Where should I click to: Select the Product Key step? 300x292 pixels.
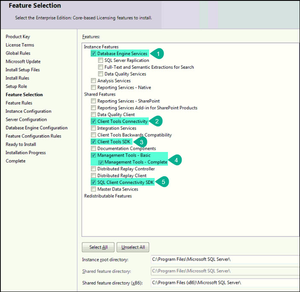click(x=18, y=37)
